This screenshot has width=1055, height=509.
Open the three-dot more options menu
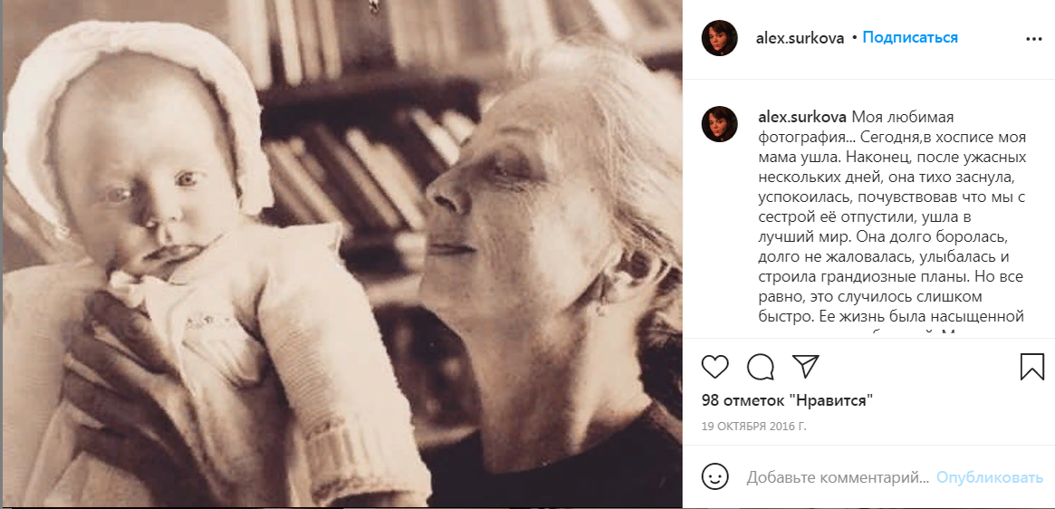click(x=1033, y=39)
